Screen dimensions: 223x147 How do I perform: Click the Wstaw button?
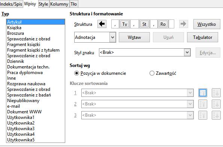coord(134,37)
